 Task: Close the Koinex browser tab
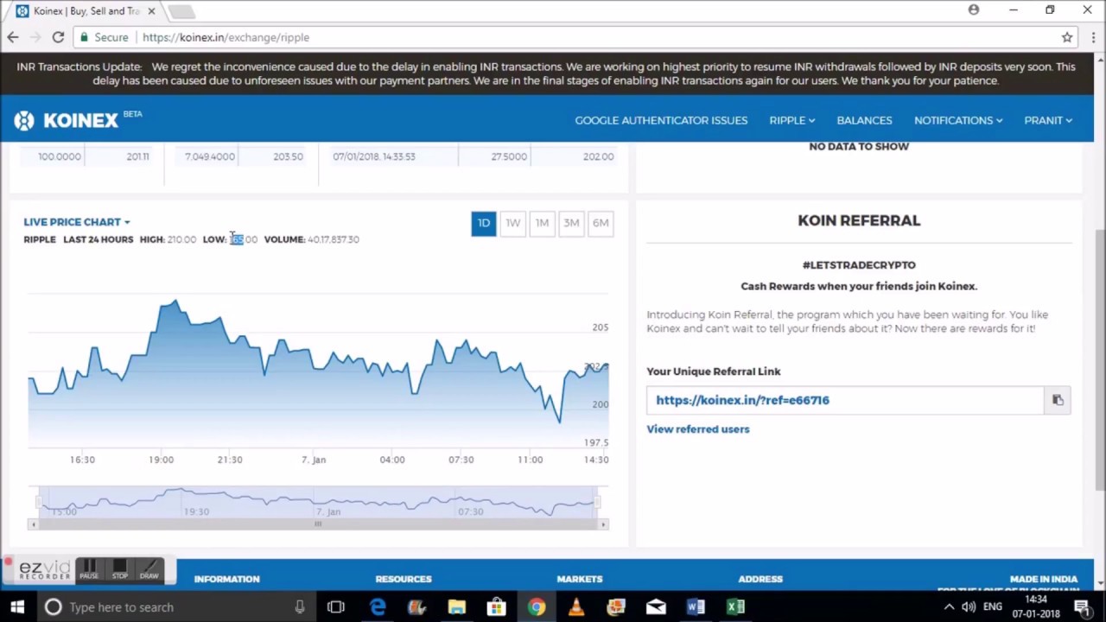pos(151,11)
